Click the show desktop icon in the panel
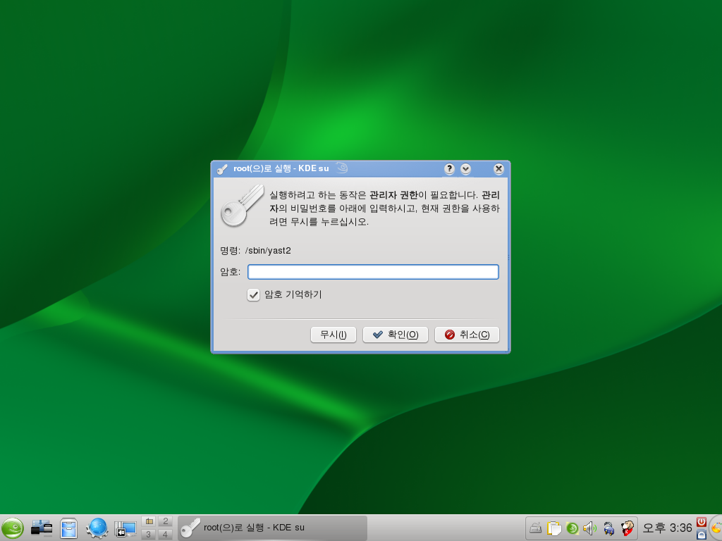 42,528
